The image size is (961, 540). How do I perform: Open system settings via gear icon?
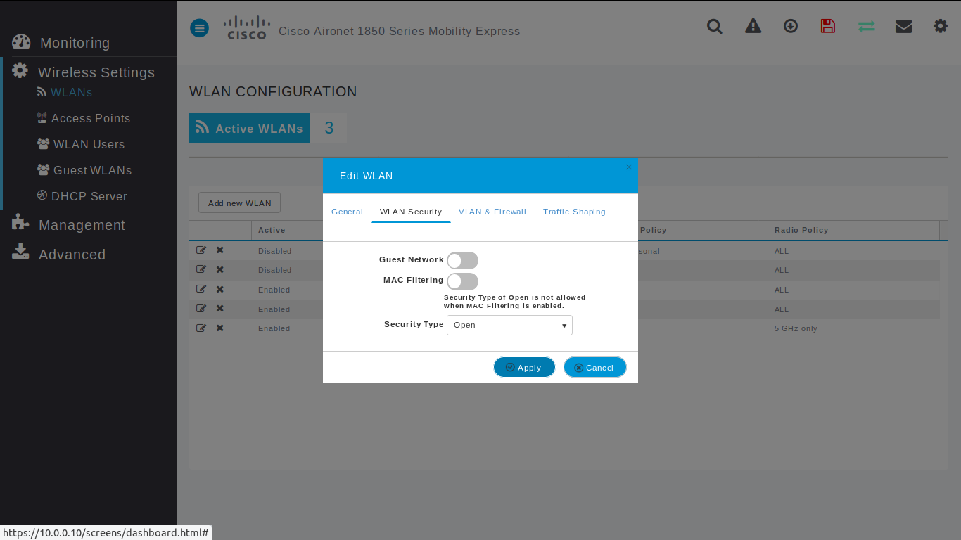[x=941, y=26]
